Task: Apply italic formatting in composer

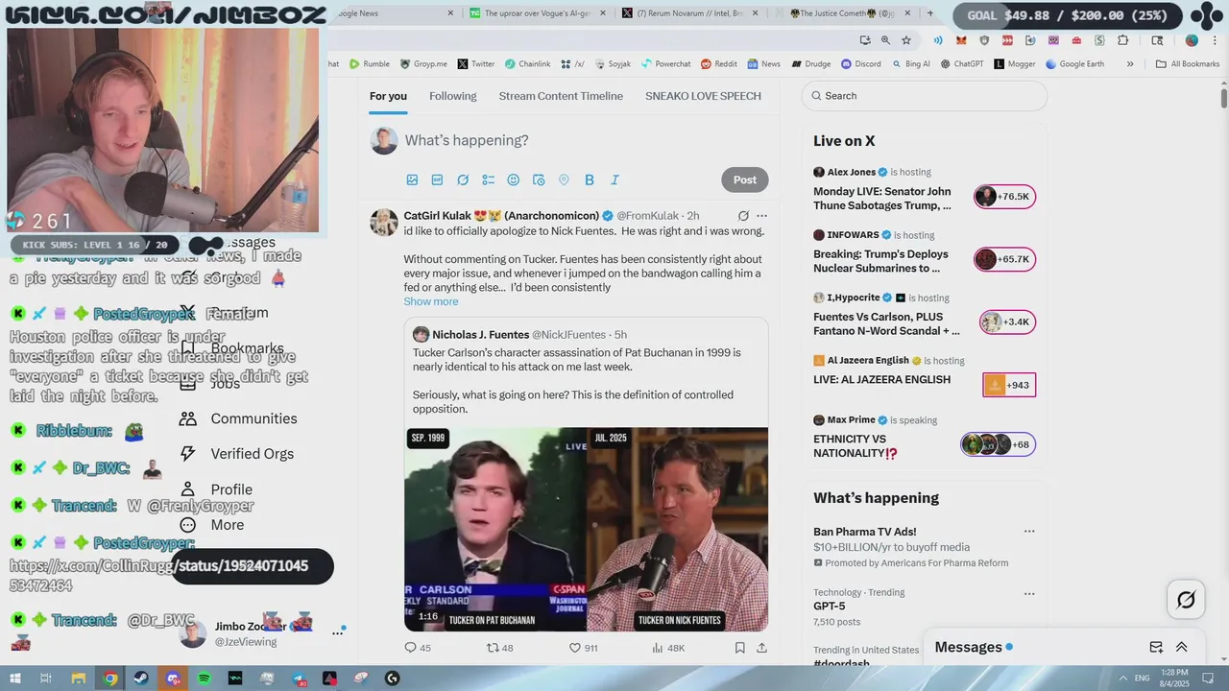Action: [x=614, y=179]
